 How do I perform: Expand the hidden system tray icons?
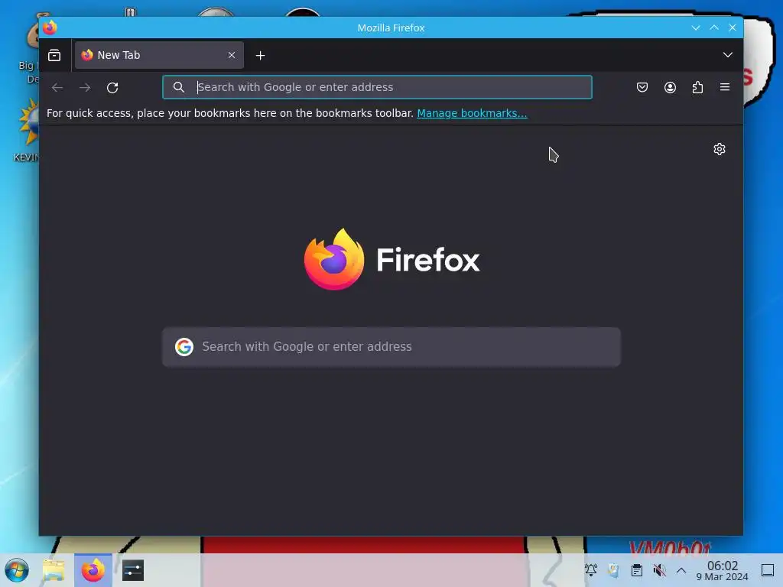(681, 570)
